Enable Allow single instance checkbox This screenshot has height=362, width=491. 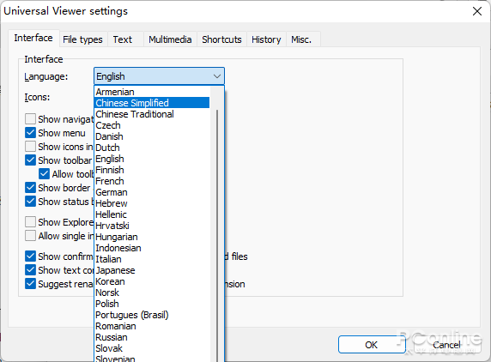coord(30,236)
